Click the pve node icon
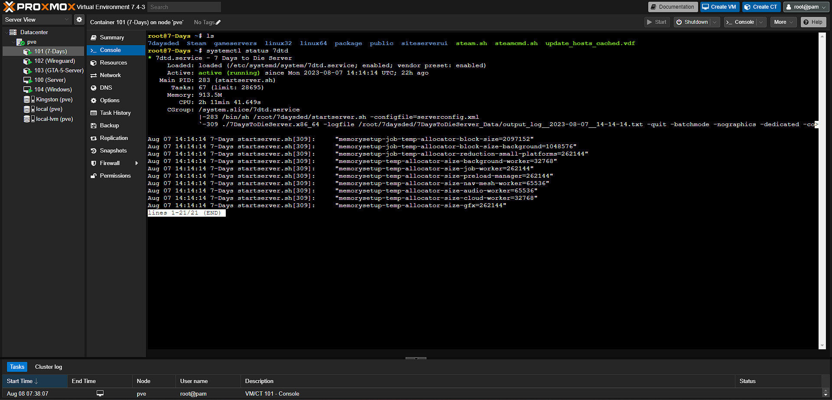The height and width of the screenshot is (400, 832). click(x=20, y=42)
